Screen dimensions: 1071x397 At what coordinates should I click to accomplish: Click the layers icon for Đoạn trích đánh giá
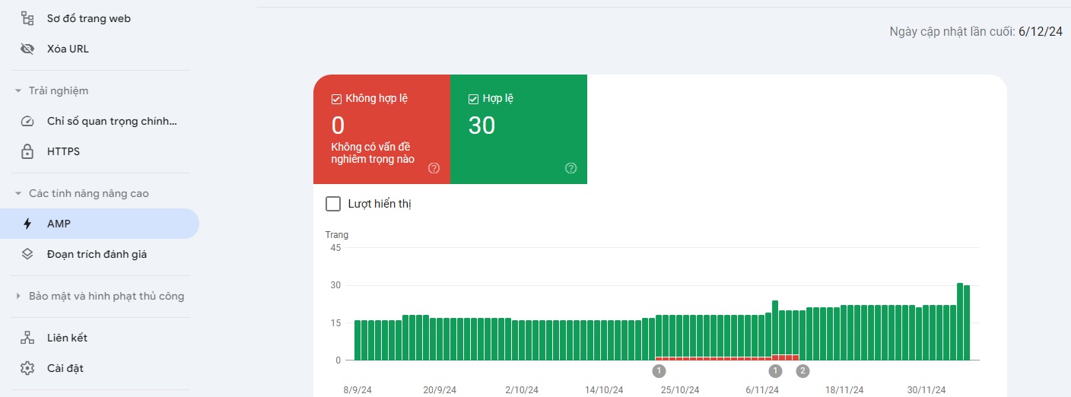[27, 254]
